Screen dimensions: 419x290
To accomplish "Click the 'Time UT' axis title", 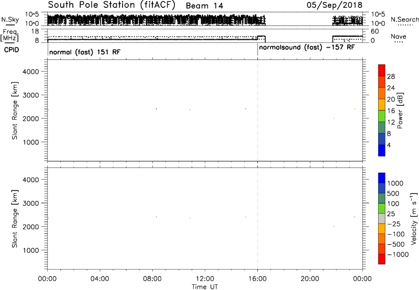I will [205, 287].
